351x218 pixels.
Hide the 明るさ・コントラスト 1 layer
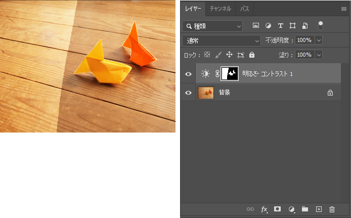[189, 74]
